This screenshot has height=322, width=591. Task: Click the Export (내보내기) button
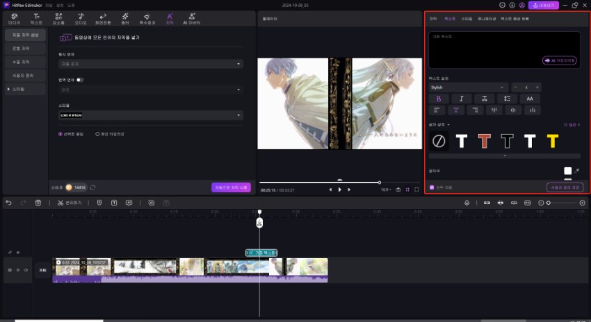(x=543, y=5)
